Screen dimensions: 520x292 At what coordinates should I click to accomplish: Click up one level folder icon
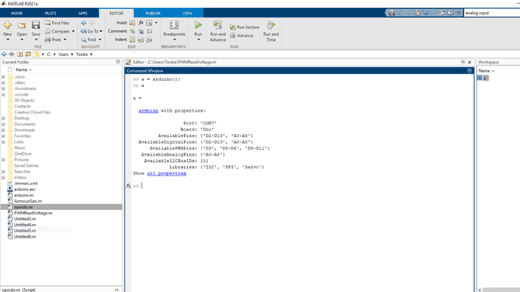point(20,54)
